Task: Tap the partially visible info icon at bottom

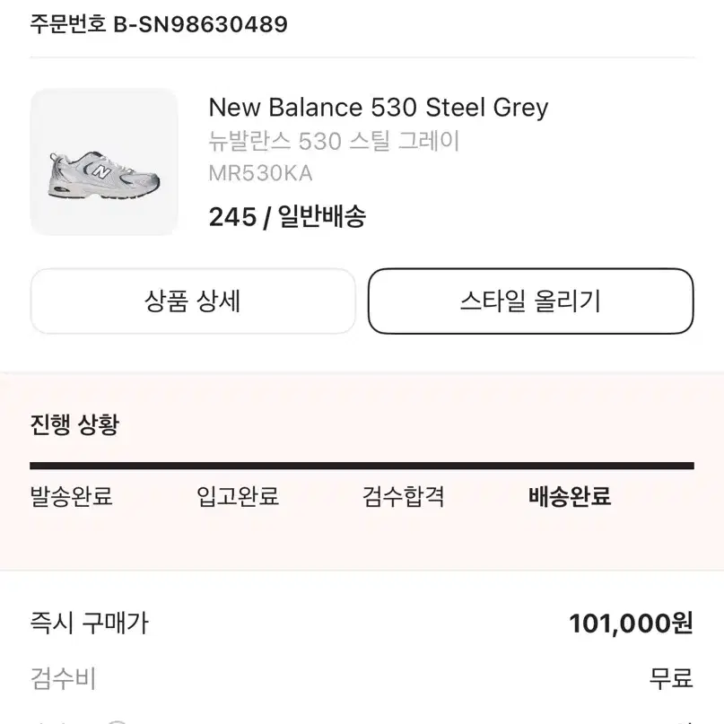Action: tap(118, 721)
